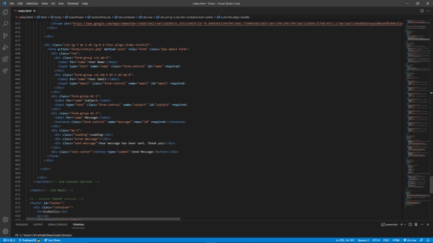Change language mode via HTML
The width and height of the screenshot is (433, 243).
tap(396, 240)
